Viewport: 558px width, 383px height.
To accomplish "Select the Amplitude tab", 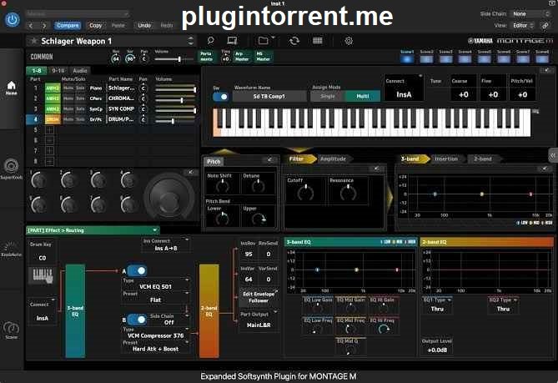I will pos(333,159).
